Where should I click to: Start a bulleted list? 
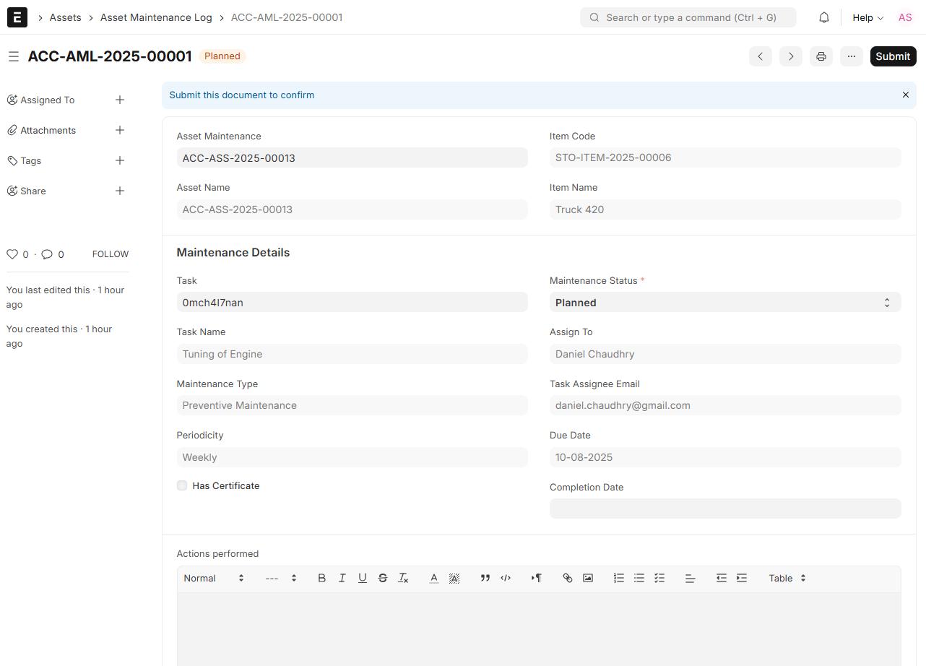(x=639, y=578)
